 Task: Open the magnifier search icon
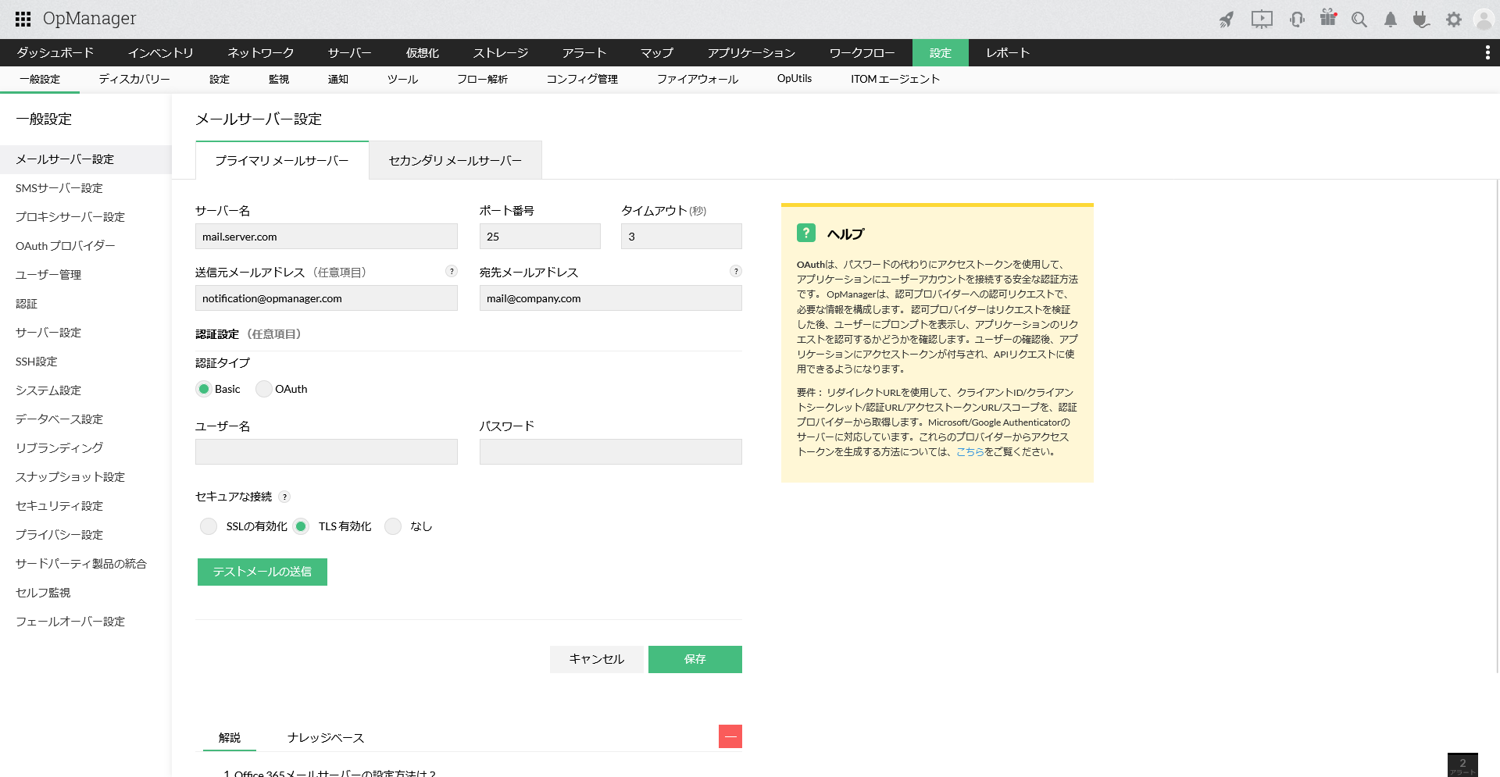coord(1359,20)
